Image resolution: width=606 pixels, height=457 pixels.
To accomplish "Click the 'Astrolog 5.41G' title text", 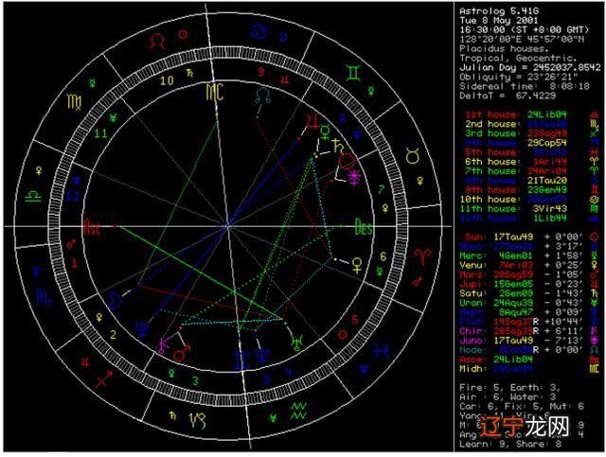I will pyautogui.click(x=499, y=10).
